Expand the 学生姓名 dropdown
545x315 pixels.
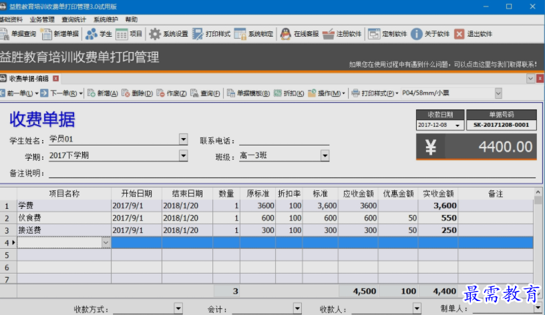coord(184,139)
